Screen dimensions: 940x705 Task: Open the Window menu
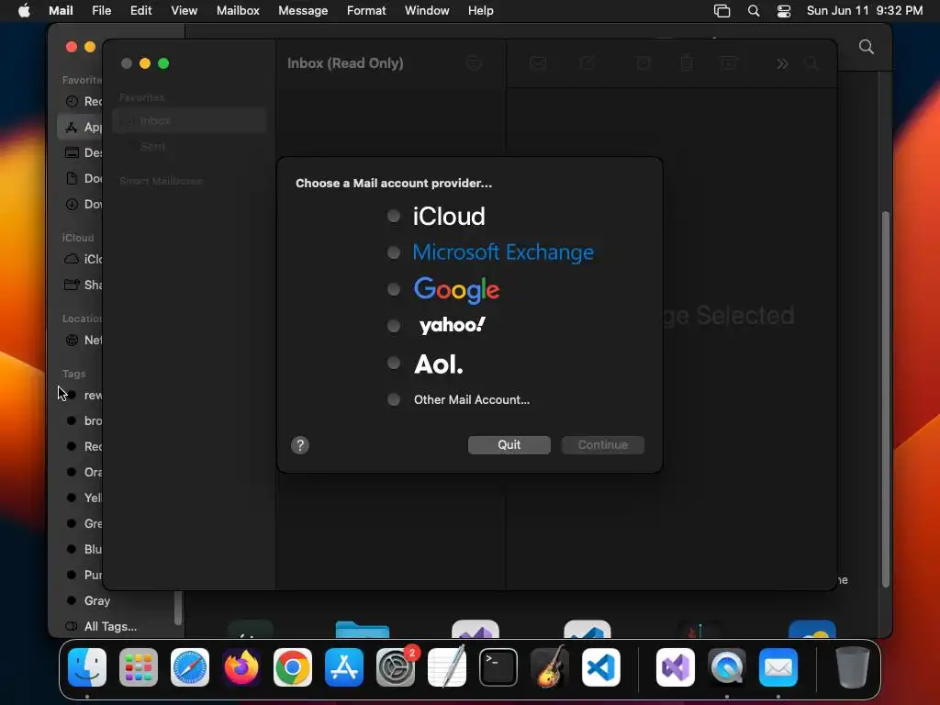pyautogui.click(x=427, y=10)
